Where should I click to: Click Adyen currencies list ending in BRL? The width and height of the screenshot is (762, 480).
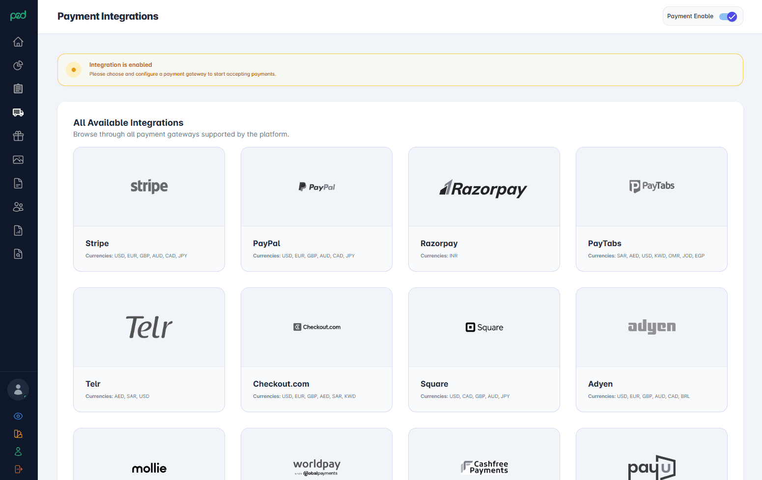[639, 396]
